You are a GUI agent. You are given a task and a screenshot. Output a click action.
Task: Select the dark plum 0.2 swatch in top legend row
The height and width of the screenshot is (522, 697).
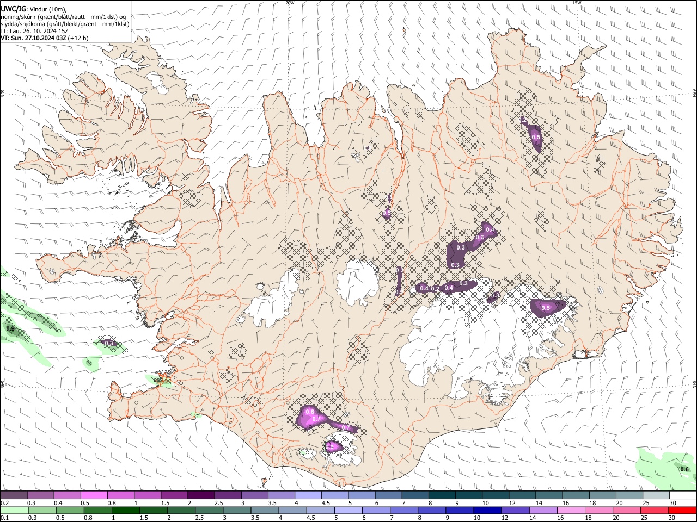(14, 495)
